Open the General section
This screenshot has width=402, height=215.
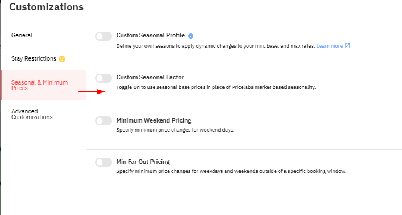[x=22, y=35]
